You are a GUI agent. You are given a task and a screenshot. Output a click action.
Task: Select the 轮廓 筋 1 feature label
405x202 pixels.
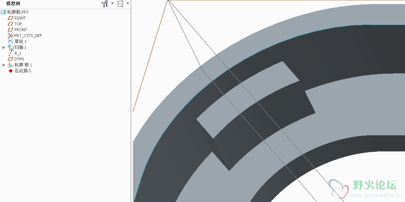click(x=23, y=65)
